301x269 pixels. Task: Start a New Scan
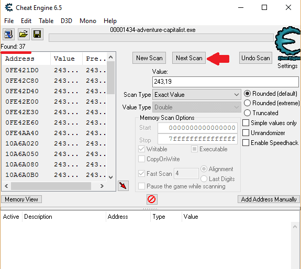click(x=149, y=58)
